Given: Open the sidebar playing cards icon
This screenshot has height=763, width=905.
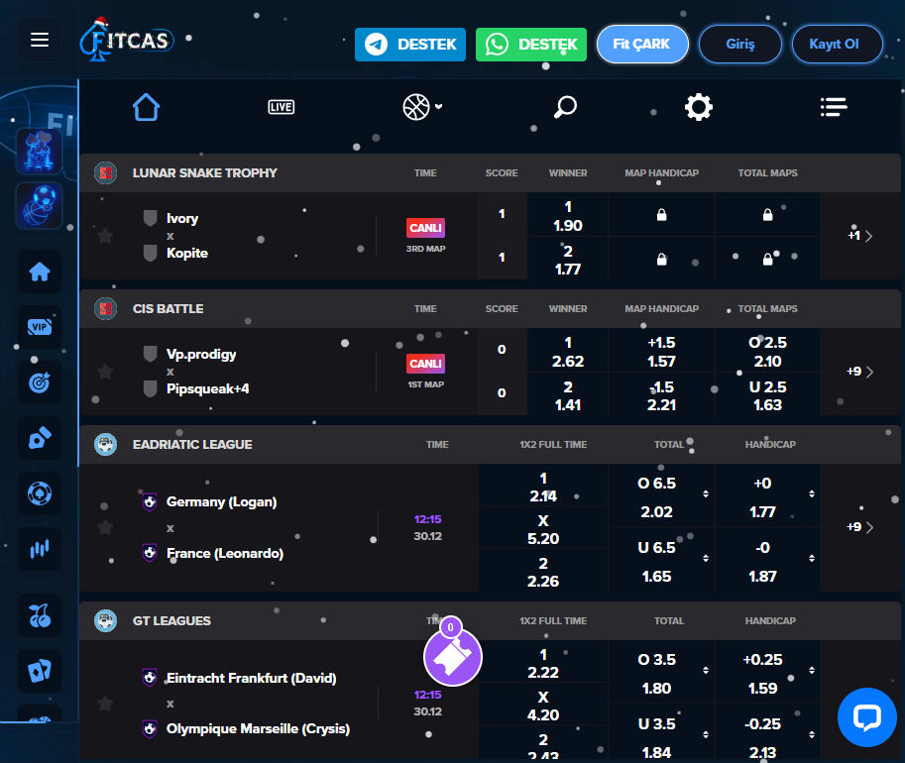Looking at the screenshot, I should tap(40, 671).
